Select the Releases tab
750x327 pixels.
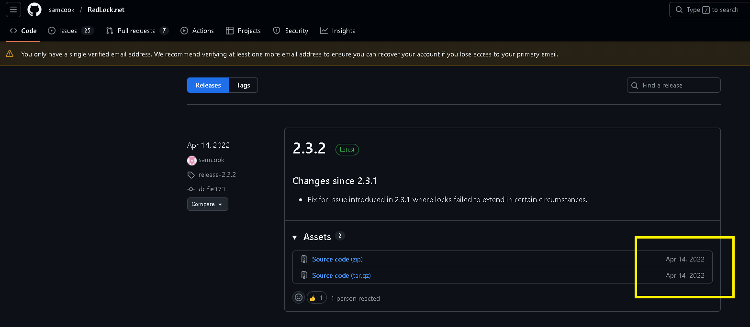208,85
